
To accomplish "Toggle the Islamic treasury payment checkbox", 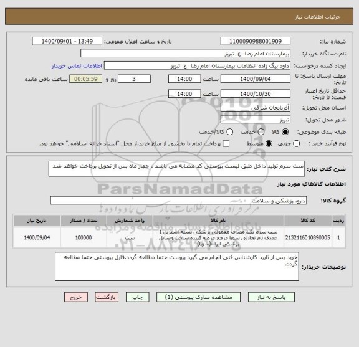I will pyautogui.click(x=226, y=144).
